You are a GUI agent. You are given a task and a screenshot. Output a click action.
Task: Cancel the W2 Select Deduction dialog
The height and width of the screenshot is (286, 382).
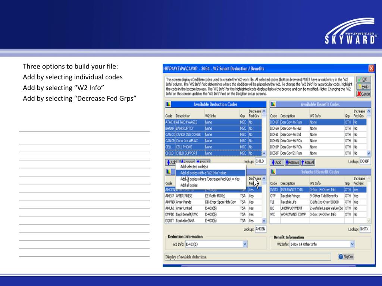(363, 94)
